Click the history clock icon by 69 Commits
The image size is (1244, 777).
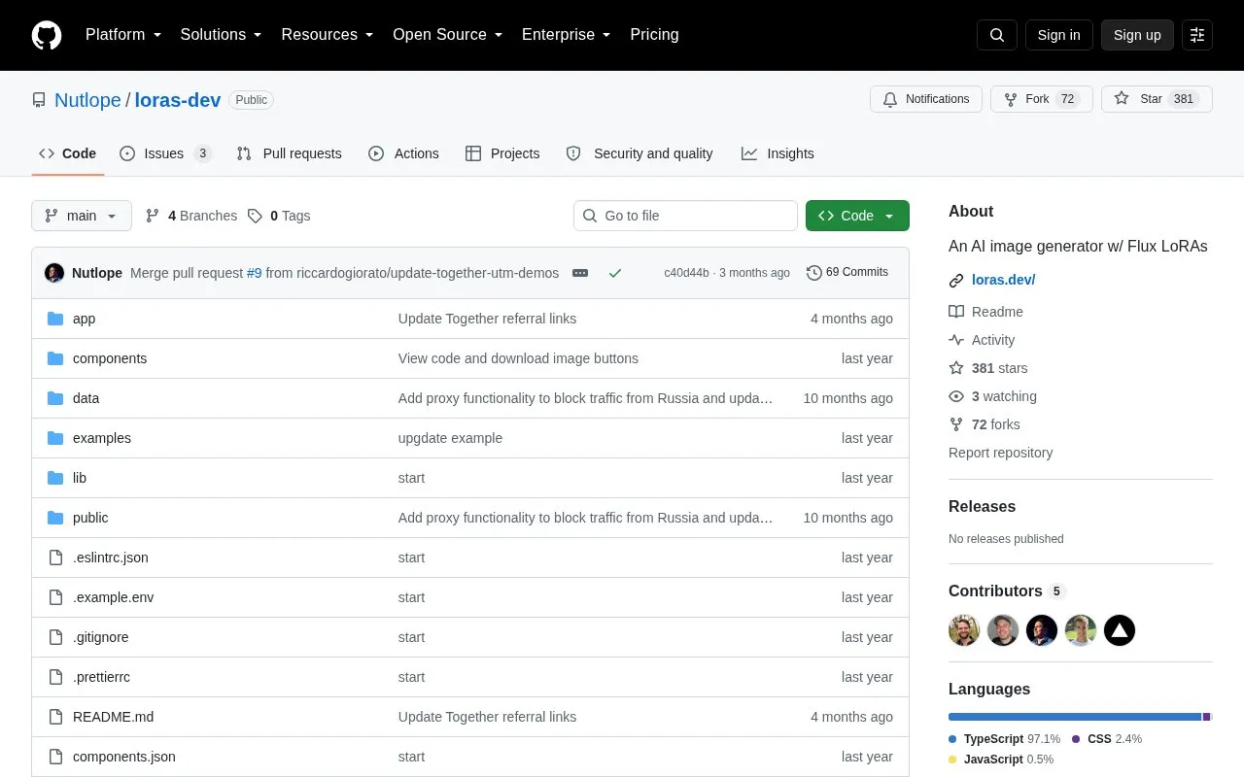click(x=814, y=273)
